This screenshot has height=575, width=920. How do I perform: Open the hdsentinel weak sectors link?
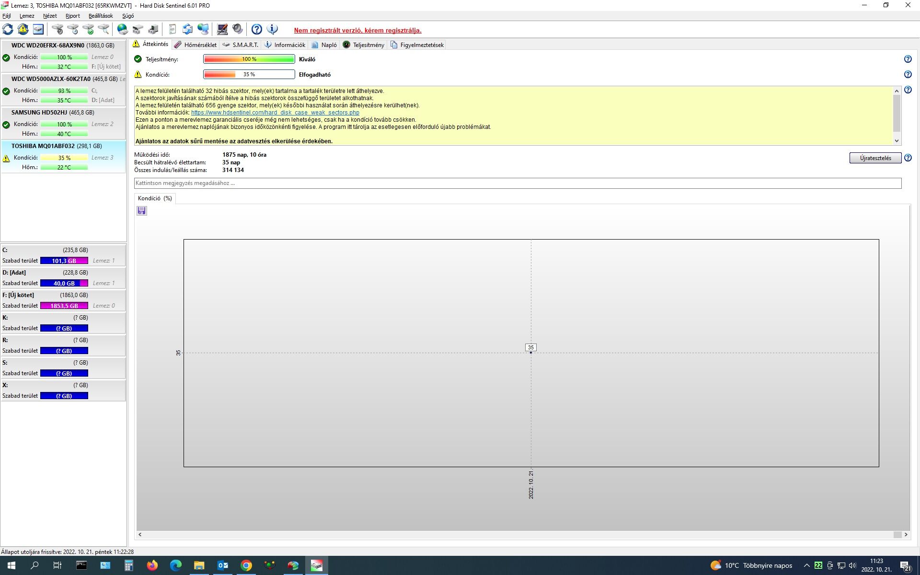coord(275,113)
